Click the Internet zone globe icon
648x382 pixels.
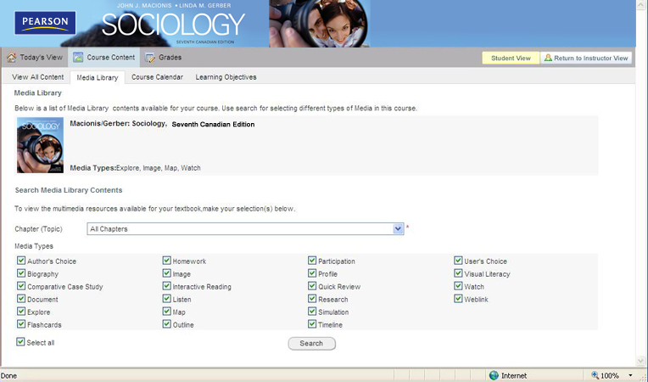click(x=494, y=375)
